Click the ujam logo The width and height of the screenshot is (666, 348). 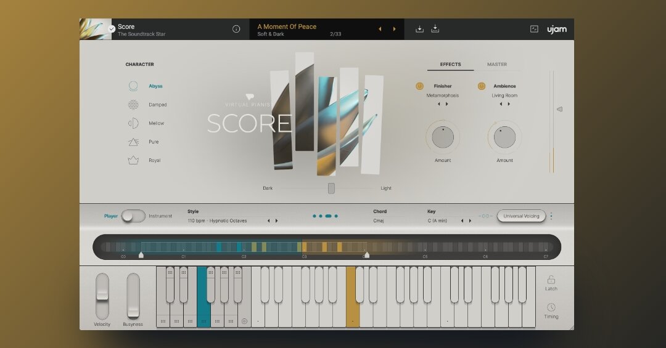(x=556, y=30)
